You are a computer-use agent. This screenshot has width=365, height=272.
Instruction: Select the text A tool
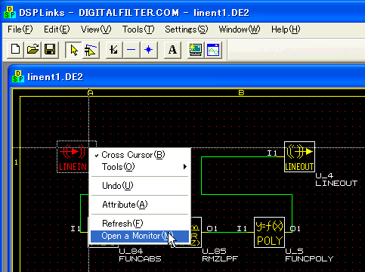172,50
